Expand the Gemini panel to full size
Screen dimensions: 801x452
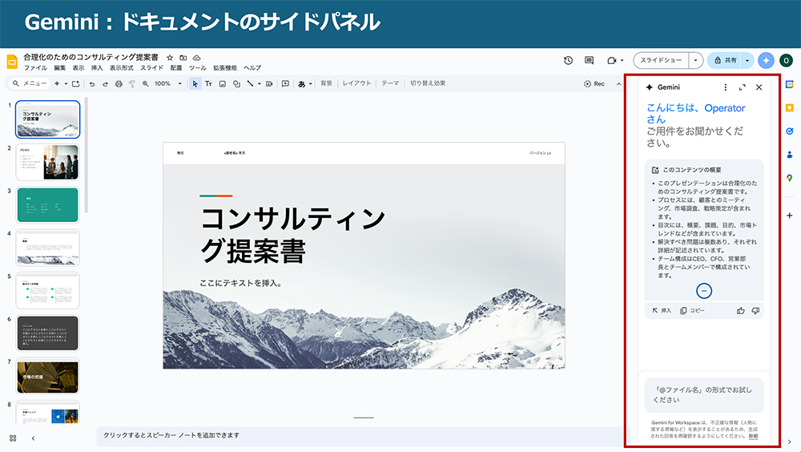pos(743,87)
